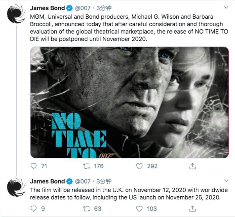
Task: Click the second tweet's timestamp link
Action: point(104,181)
